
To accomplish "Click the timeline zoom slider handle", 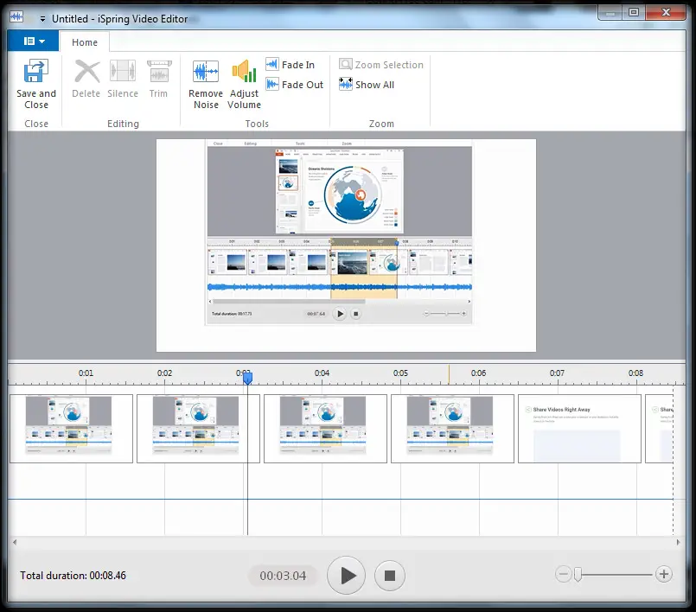I will click(578, 574).
